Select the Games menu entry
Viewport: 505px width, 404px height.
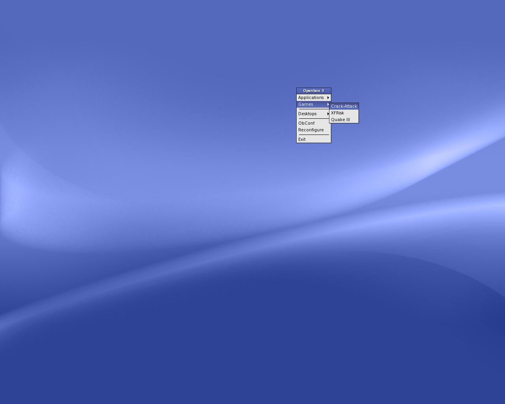313,104
